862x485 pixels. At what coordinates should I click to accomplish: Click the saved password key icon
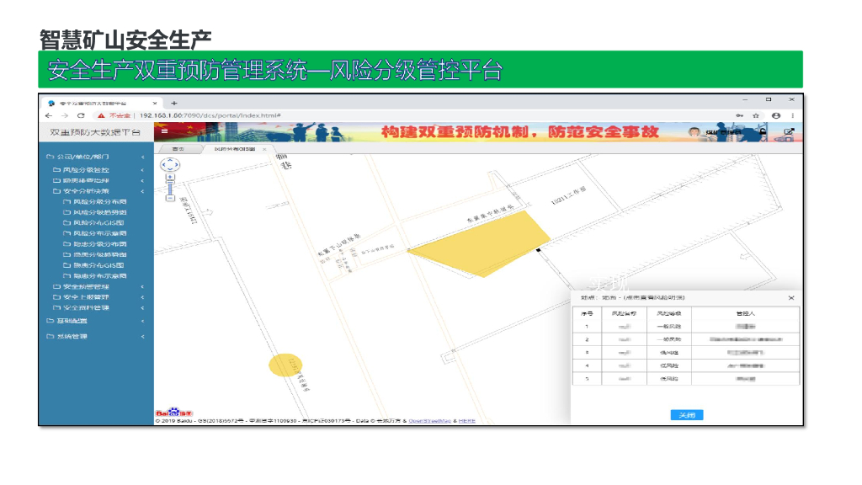pyautogui.click(x=739, y=115)
